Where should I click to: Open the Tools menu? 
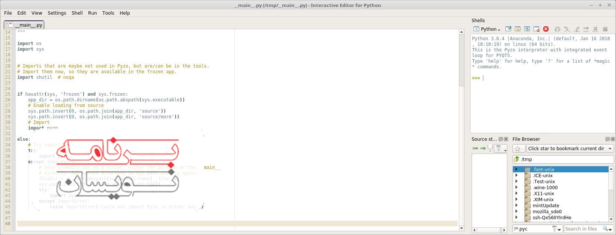click(x=108, y=13)
